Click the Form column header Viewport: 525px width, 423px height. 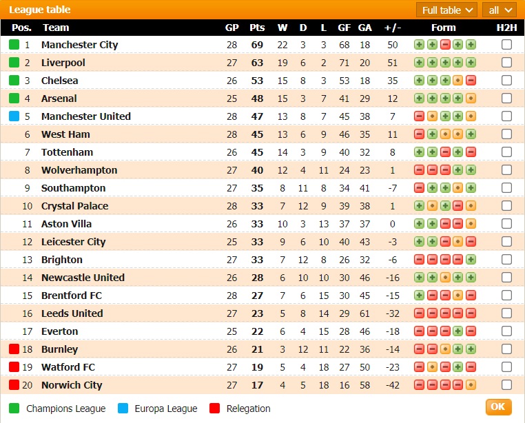click(x=443, y=28)
